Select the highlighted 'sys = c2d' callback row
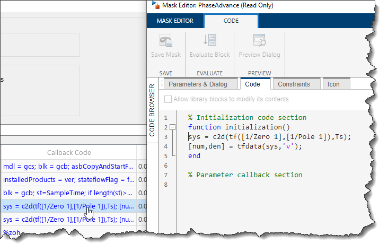Image resolution: width=388 pixels, height=252 pixels. tap(67, 206)
